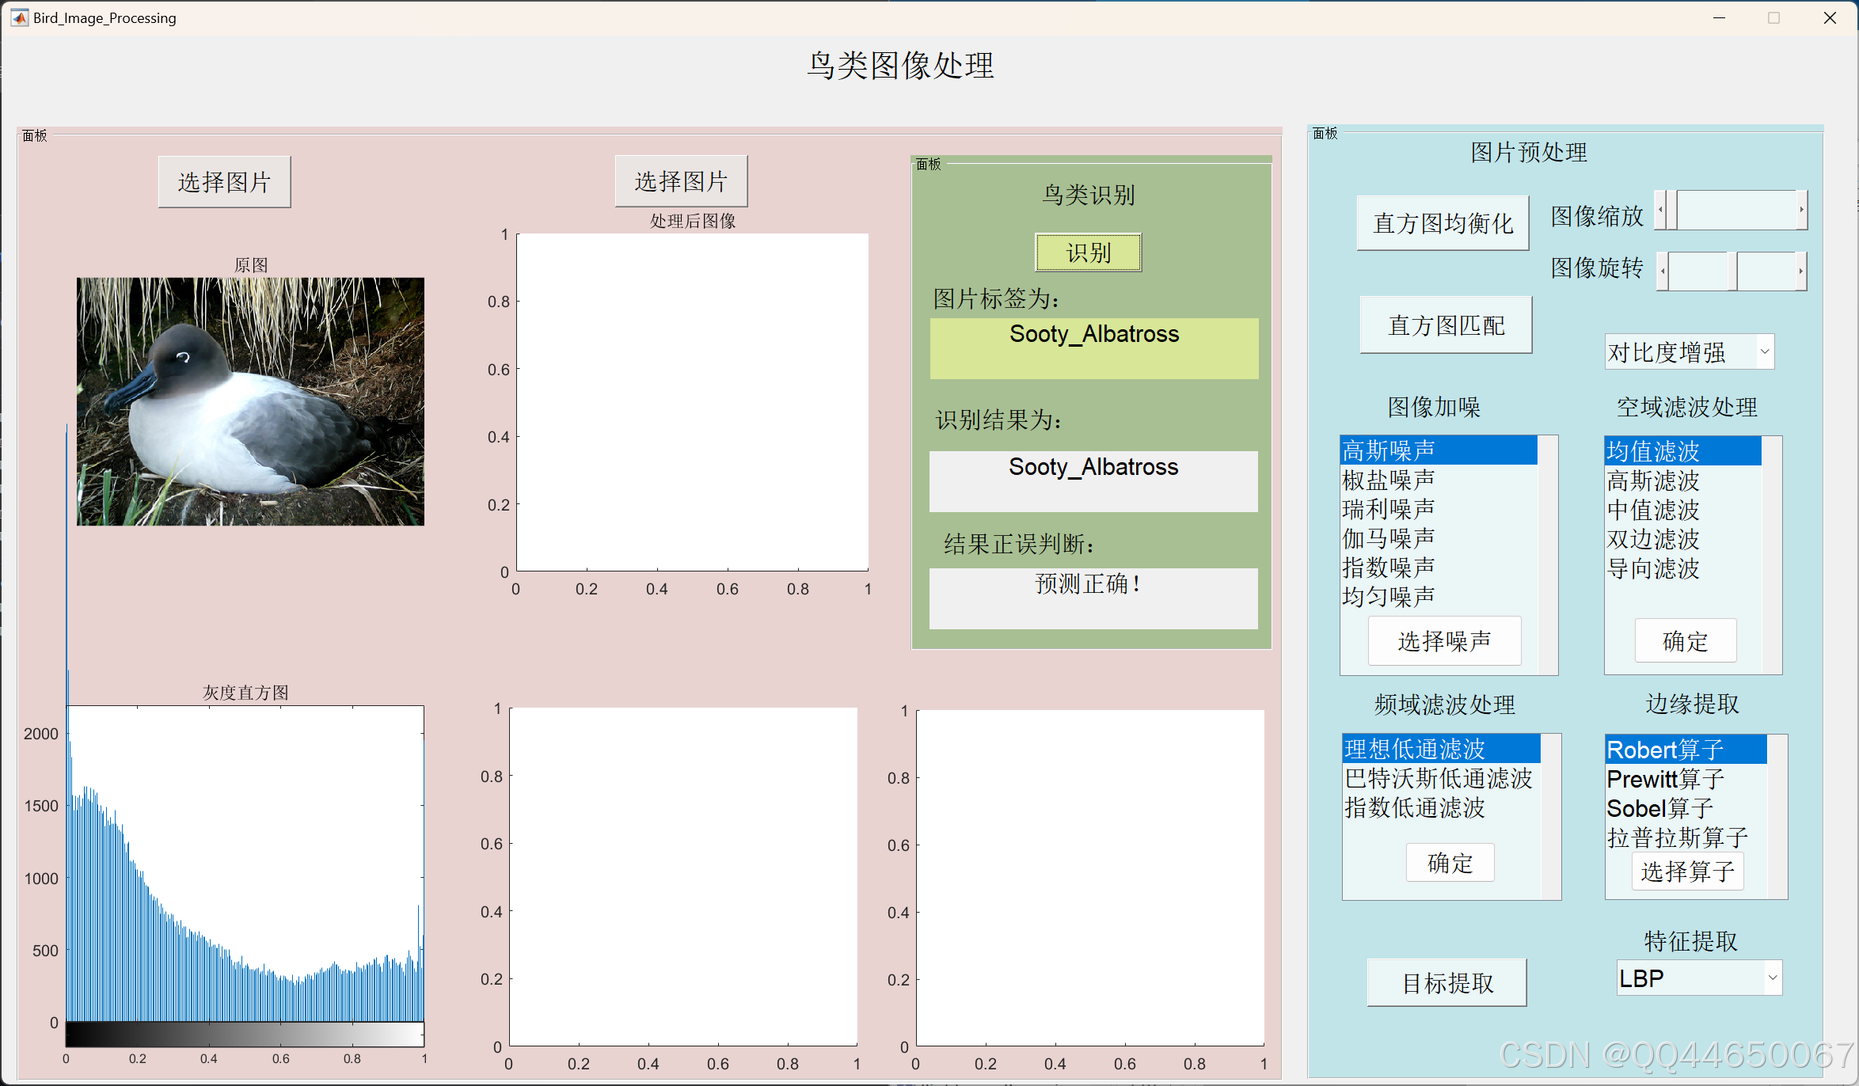Pick Sobel算子 in edge list

coord(1659,808)
